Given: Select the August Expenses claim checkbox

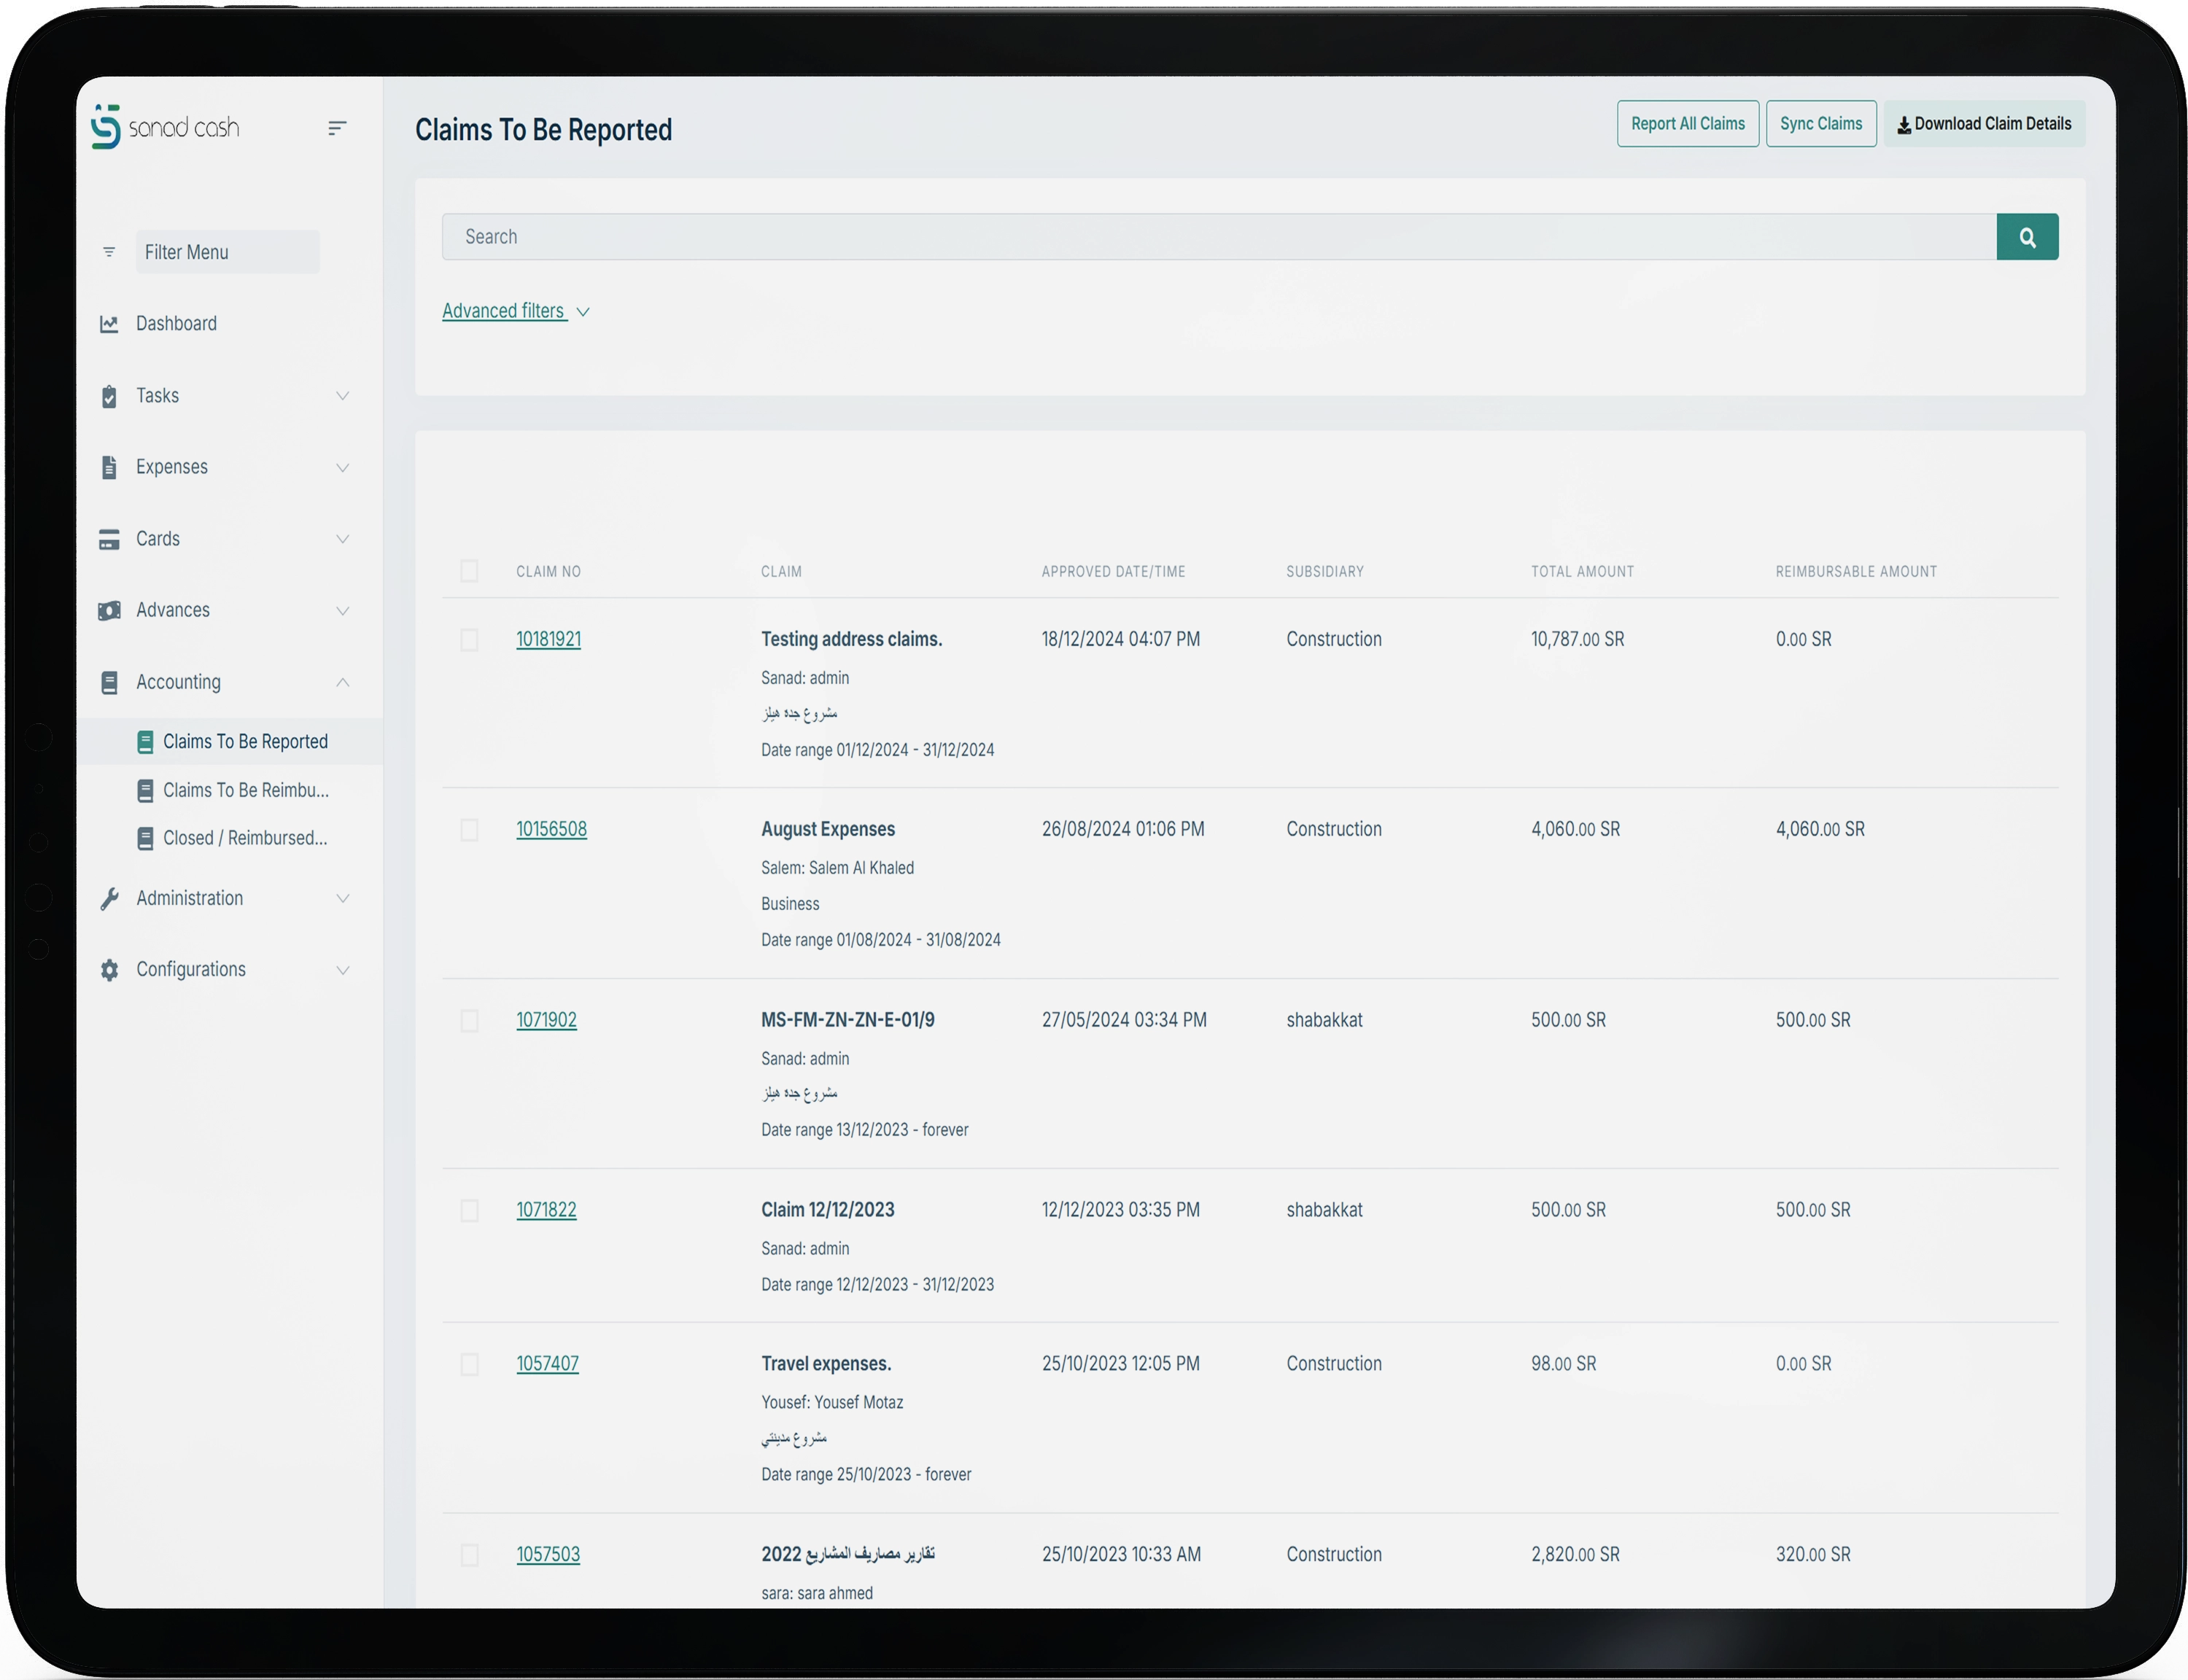Looking at the screenshot, I should tap(469, 830).
